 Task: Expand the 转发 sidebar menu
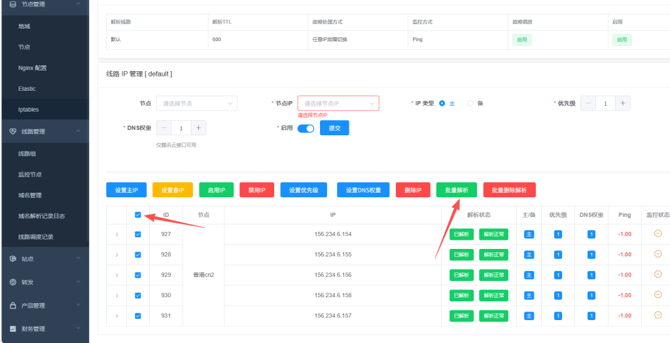79,282
